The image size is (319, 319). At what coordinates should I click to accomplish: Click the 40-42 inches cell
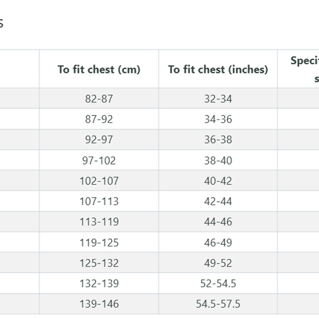(218, 180)
